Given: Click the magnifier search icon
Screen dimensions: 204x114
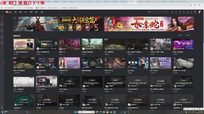Looking at the screenshot, I should [x=167, y=12].
